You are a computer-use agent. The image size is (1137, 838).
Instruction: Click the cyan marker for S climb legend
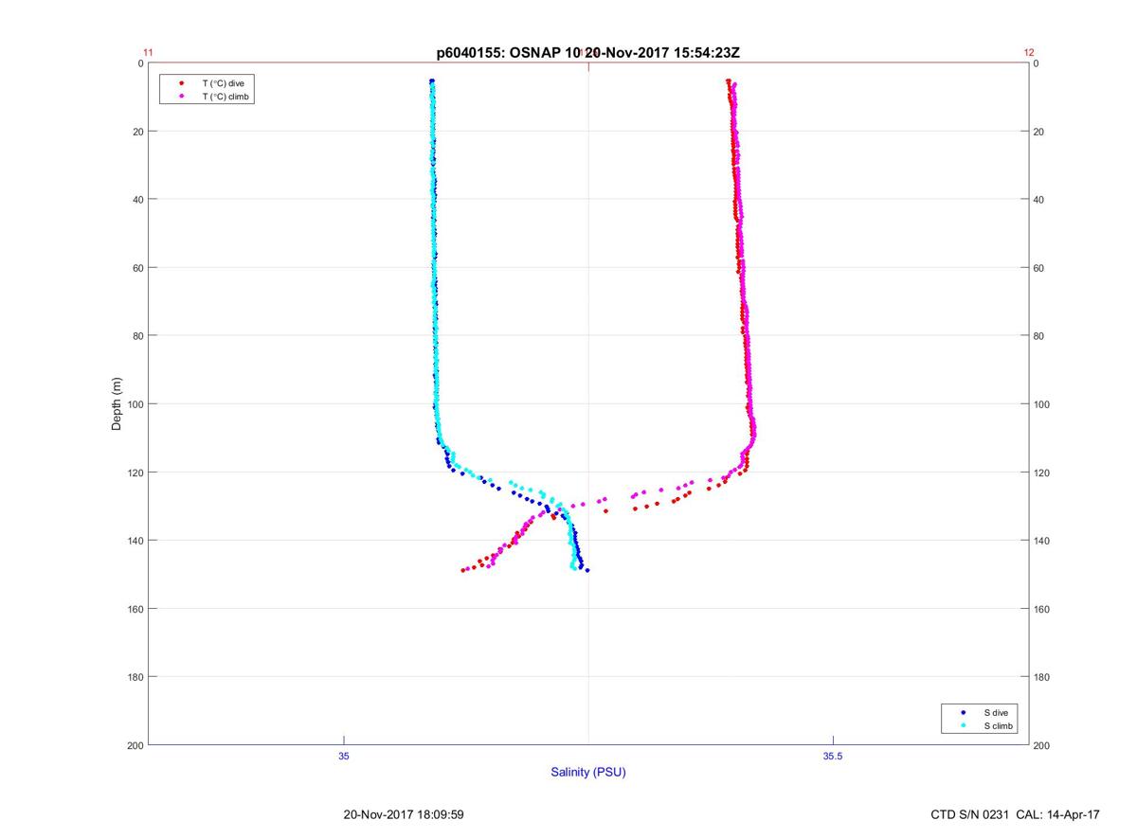(963, 725)
